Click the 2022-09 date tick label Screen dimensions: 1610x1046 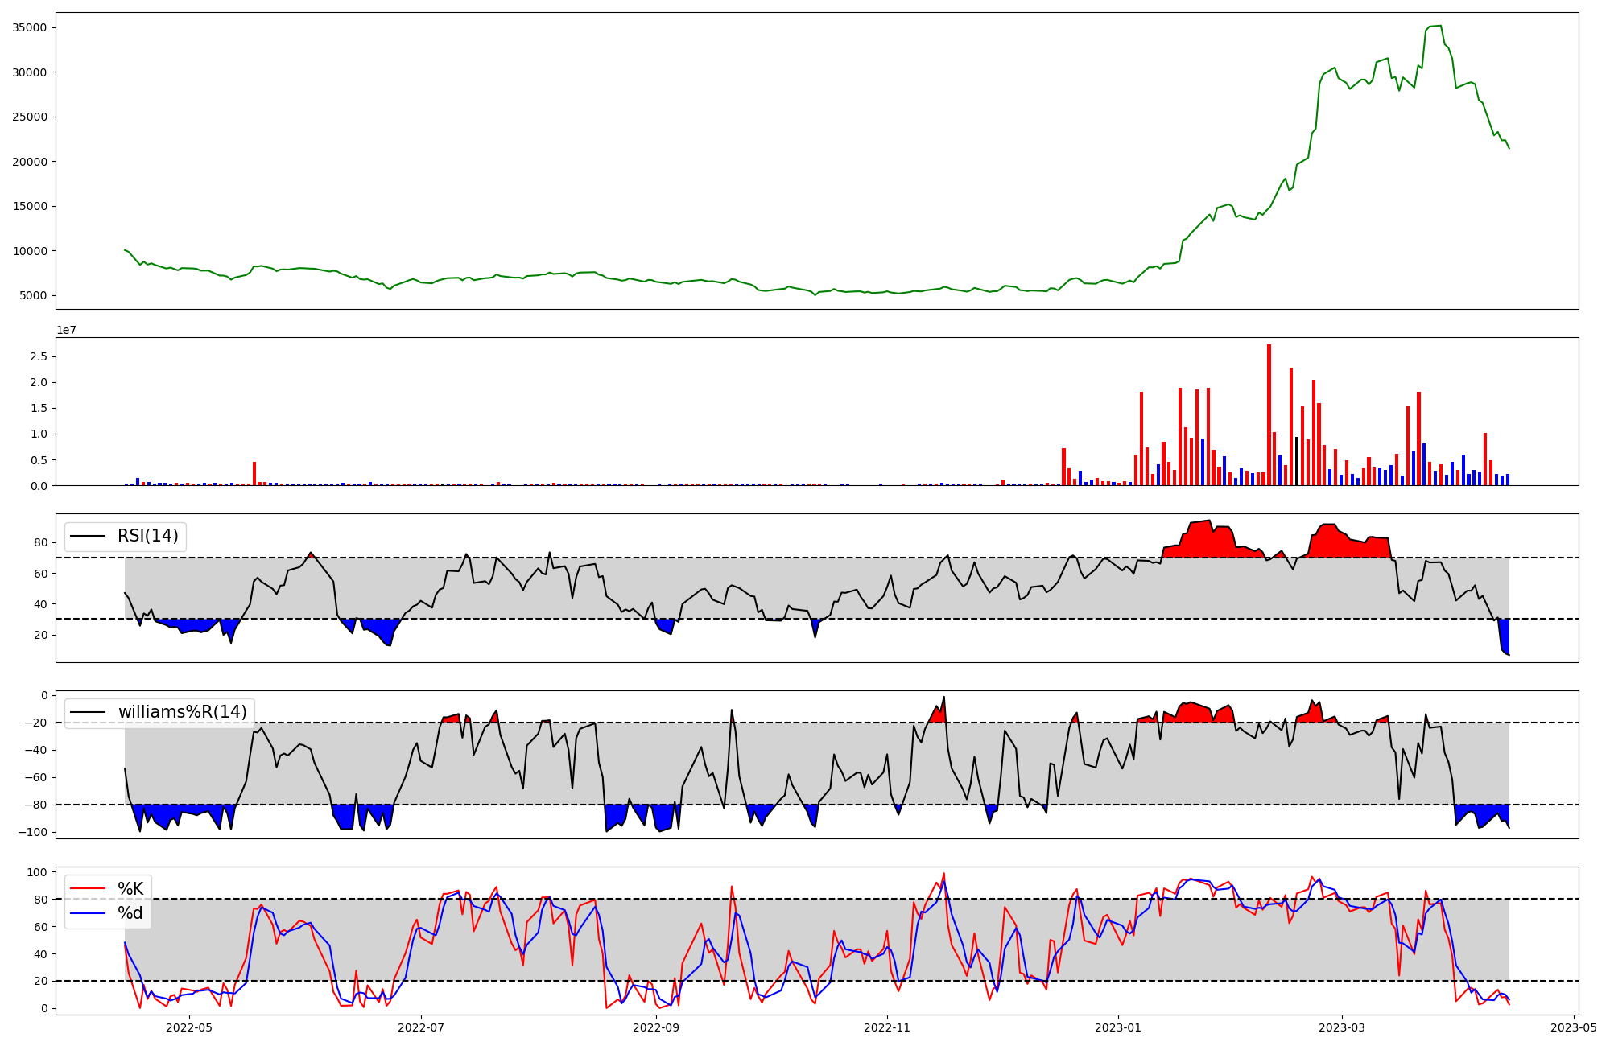(656, 1027)
